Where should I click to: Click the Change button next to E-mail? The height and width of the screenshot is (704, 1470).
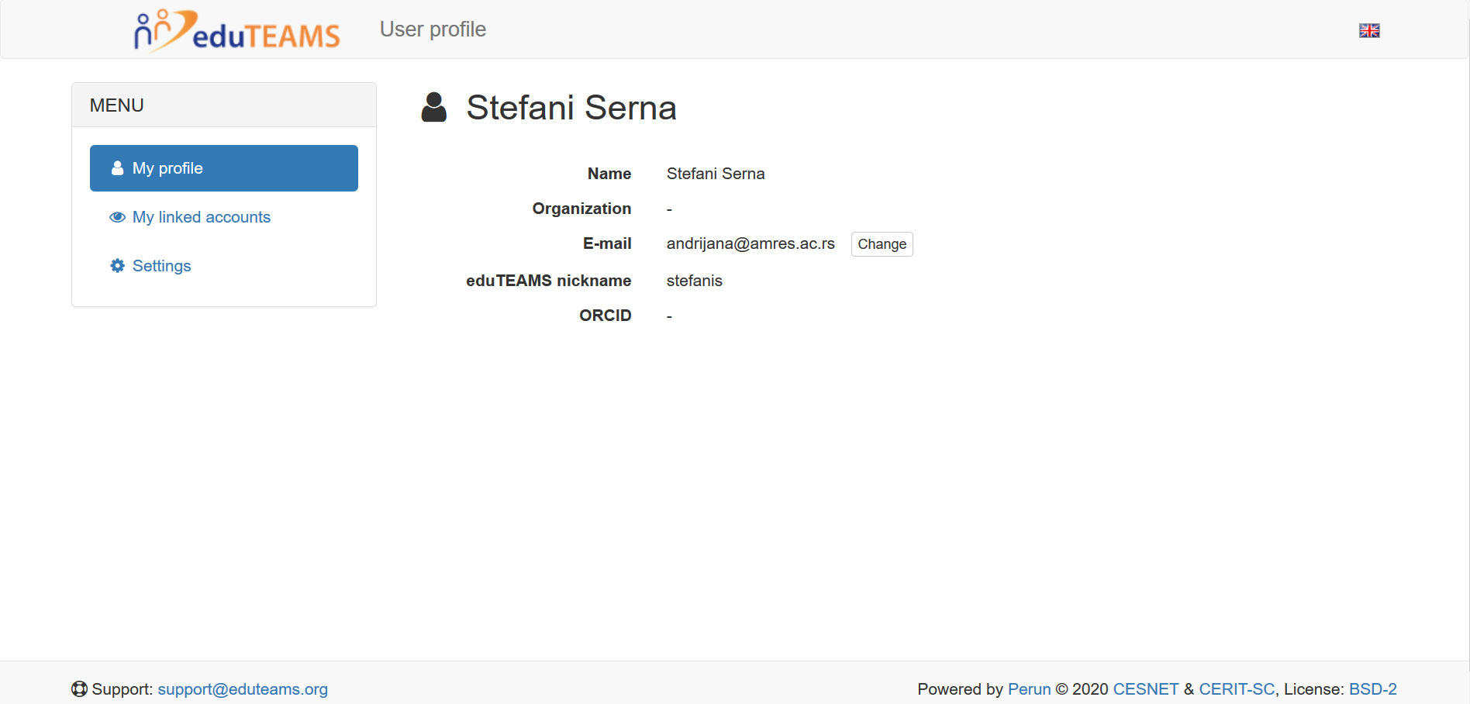click(882, 244)
